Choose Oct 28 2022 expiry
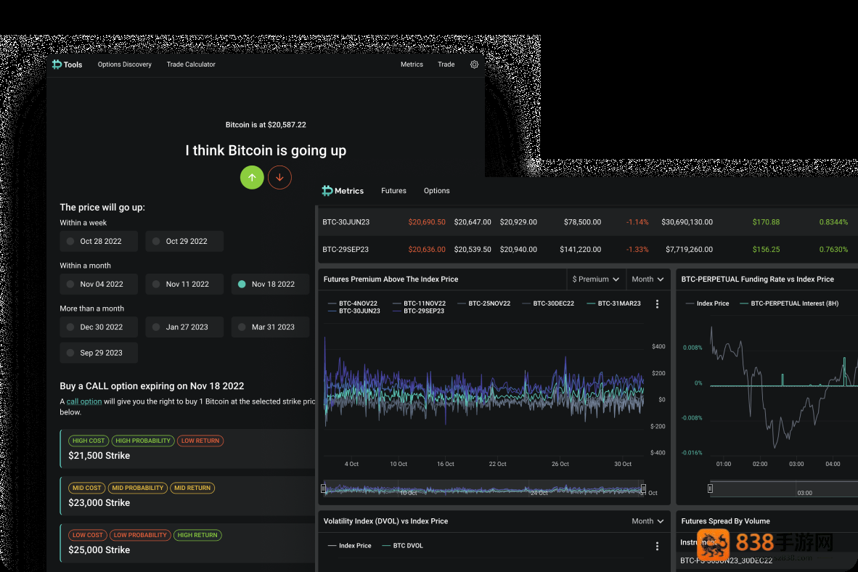The height and width of the screenshot is (572, 858). point(99,242)
